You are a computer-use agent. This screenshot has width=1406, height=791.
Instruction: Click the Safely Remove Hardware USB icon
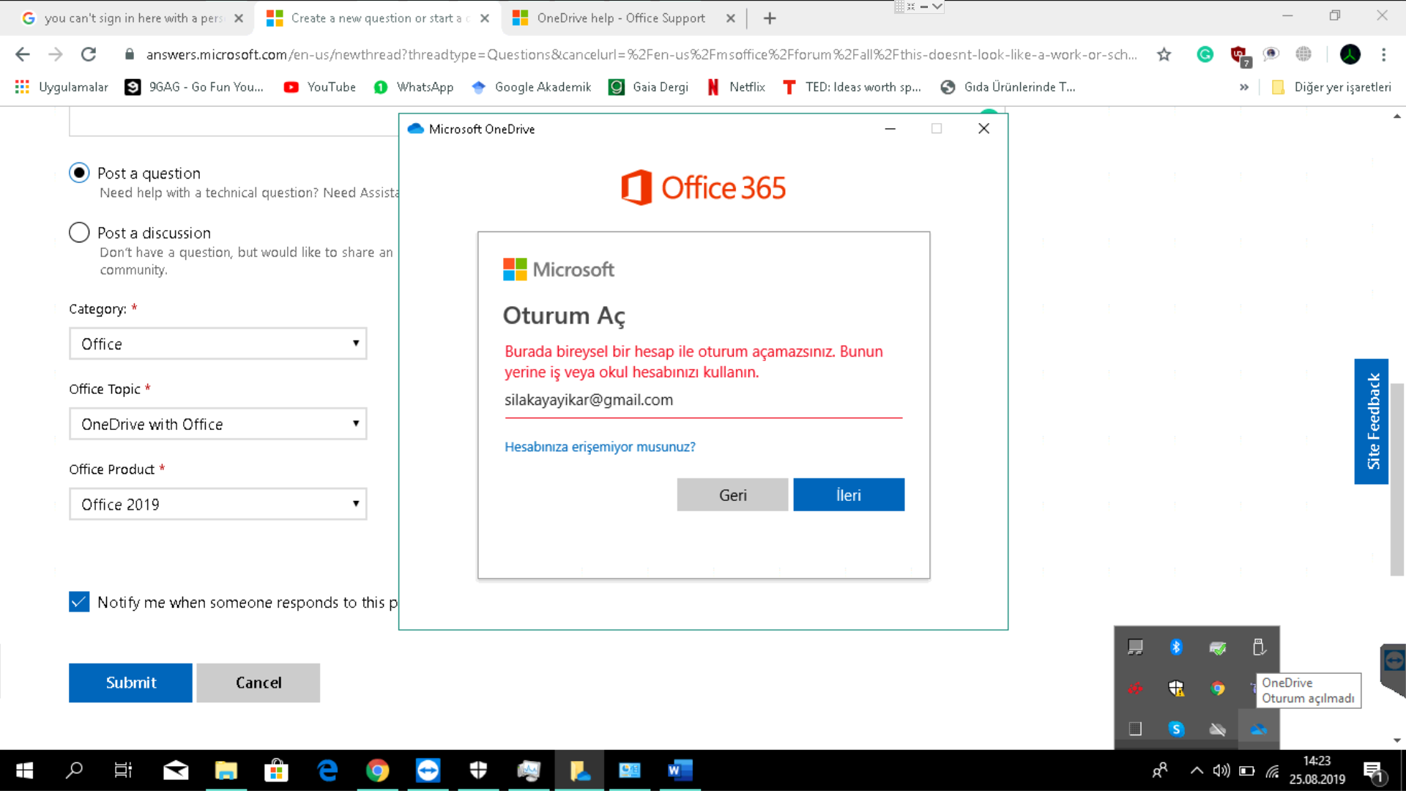(x=1258, y=647)
